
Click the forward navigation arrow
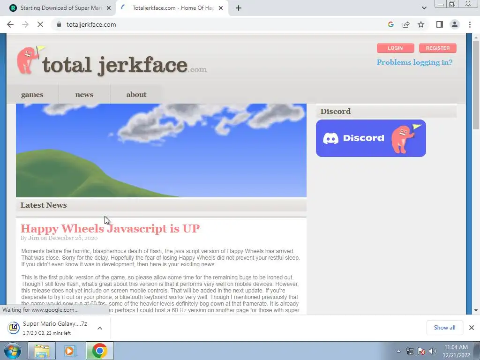pos(25,24)
